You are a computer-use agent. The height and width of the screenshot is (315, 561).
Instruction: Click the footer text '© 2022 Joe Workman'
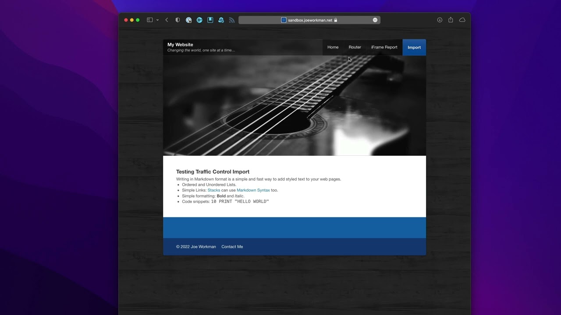point(196,247)
